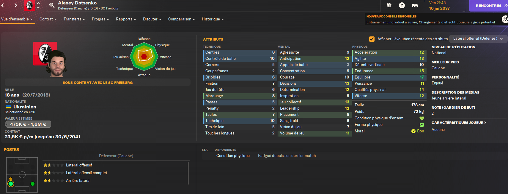Viewport: 508px width, 194px height.
Task: Go forward with the right arrow
Action: point(16,5)
